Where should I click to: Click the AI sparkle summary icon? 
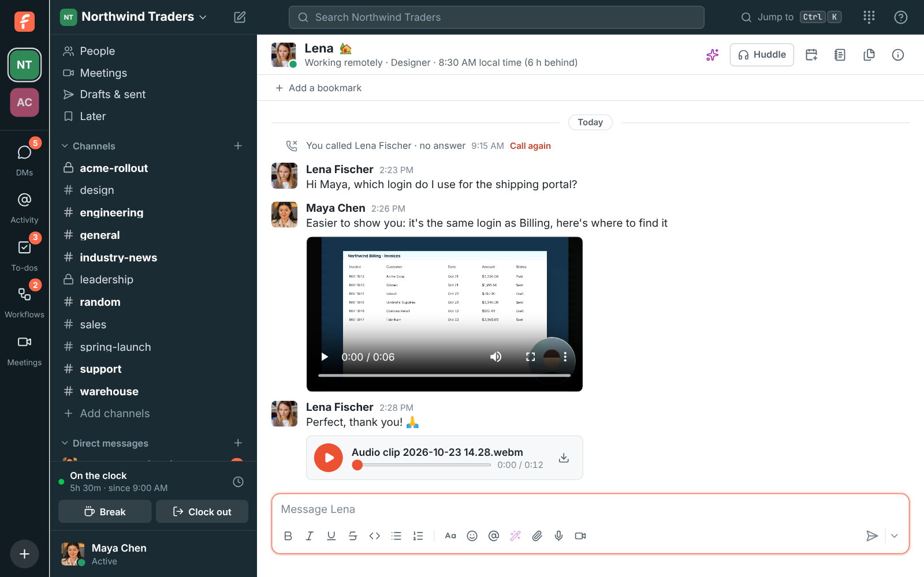(713, 55)
